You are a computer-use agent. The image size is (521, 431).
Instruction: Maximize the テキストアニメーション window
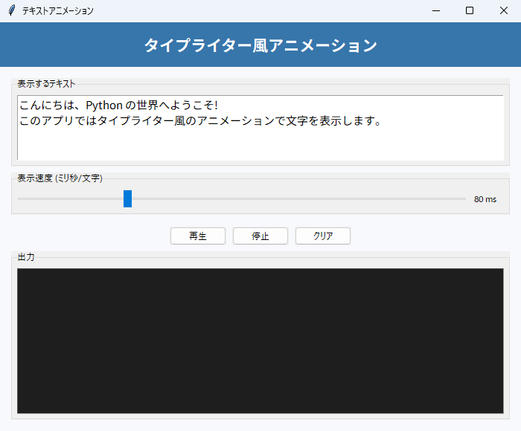point(470,10)
